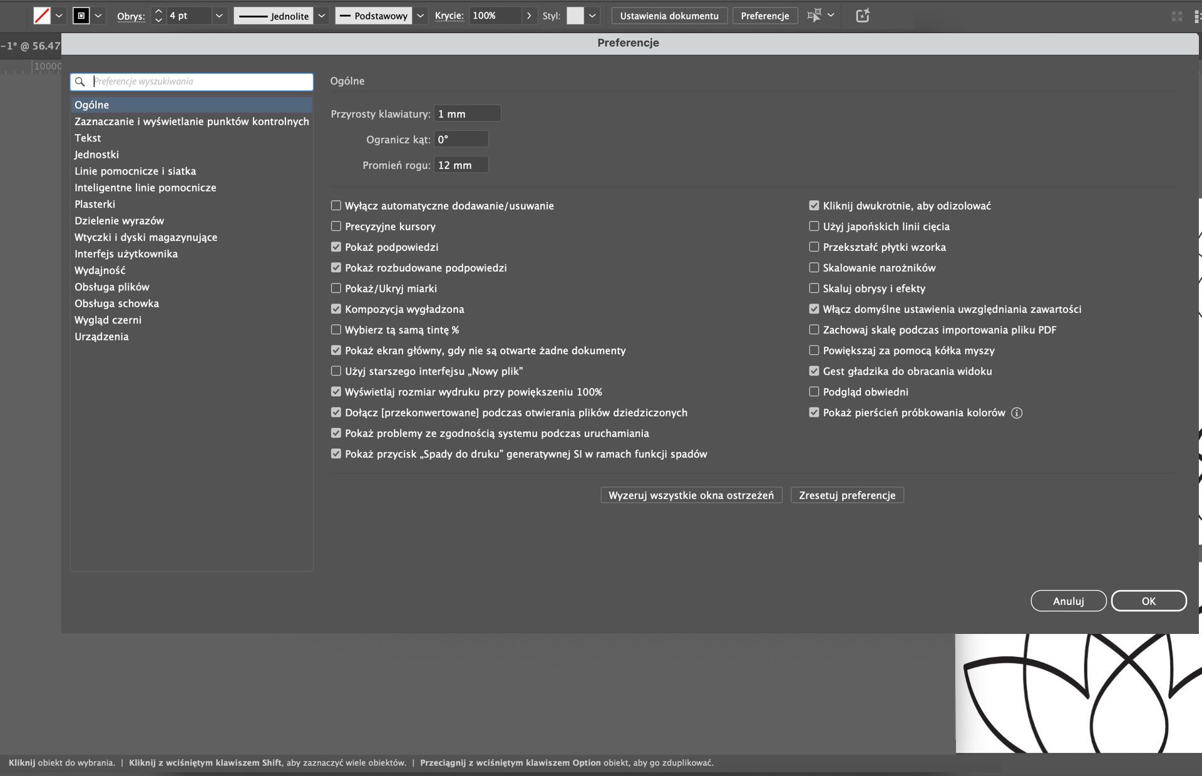The height and width of the screenshot is (776, 1202).
Task: Click info icon next to color sampling ring
Action: (x=1017, y=413)
